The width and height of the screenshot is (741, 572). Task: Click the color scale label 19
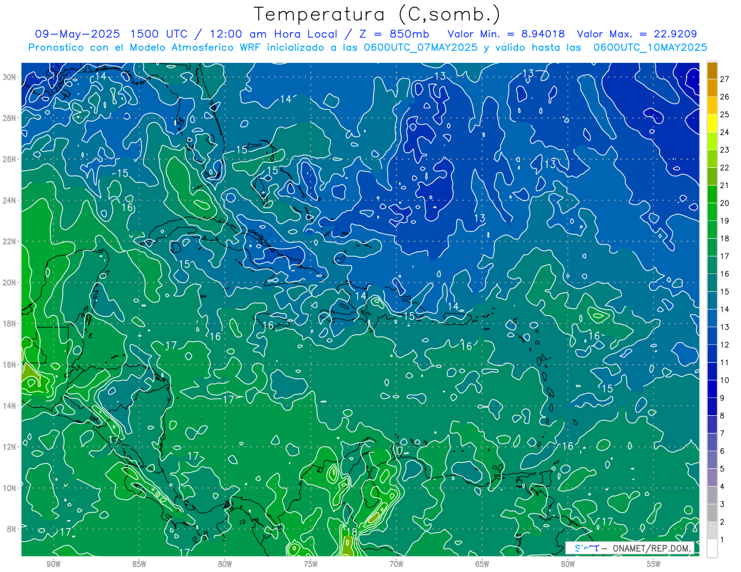724,220
